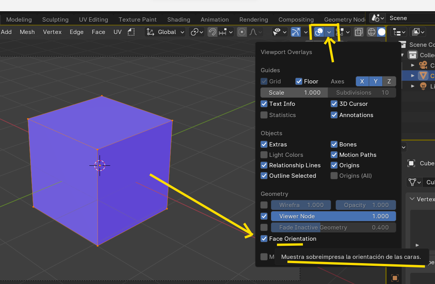Toggle the viewport overlays icon
The width and height of the screenshot is (435, 284).
[x=319, y=32]
